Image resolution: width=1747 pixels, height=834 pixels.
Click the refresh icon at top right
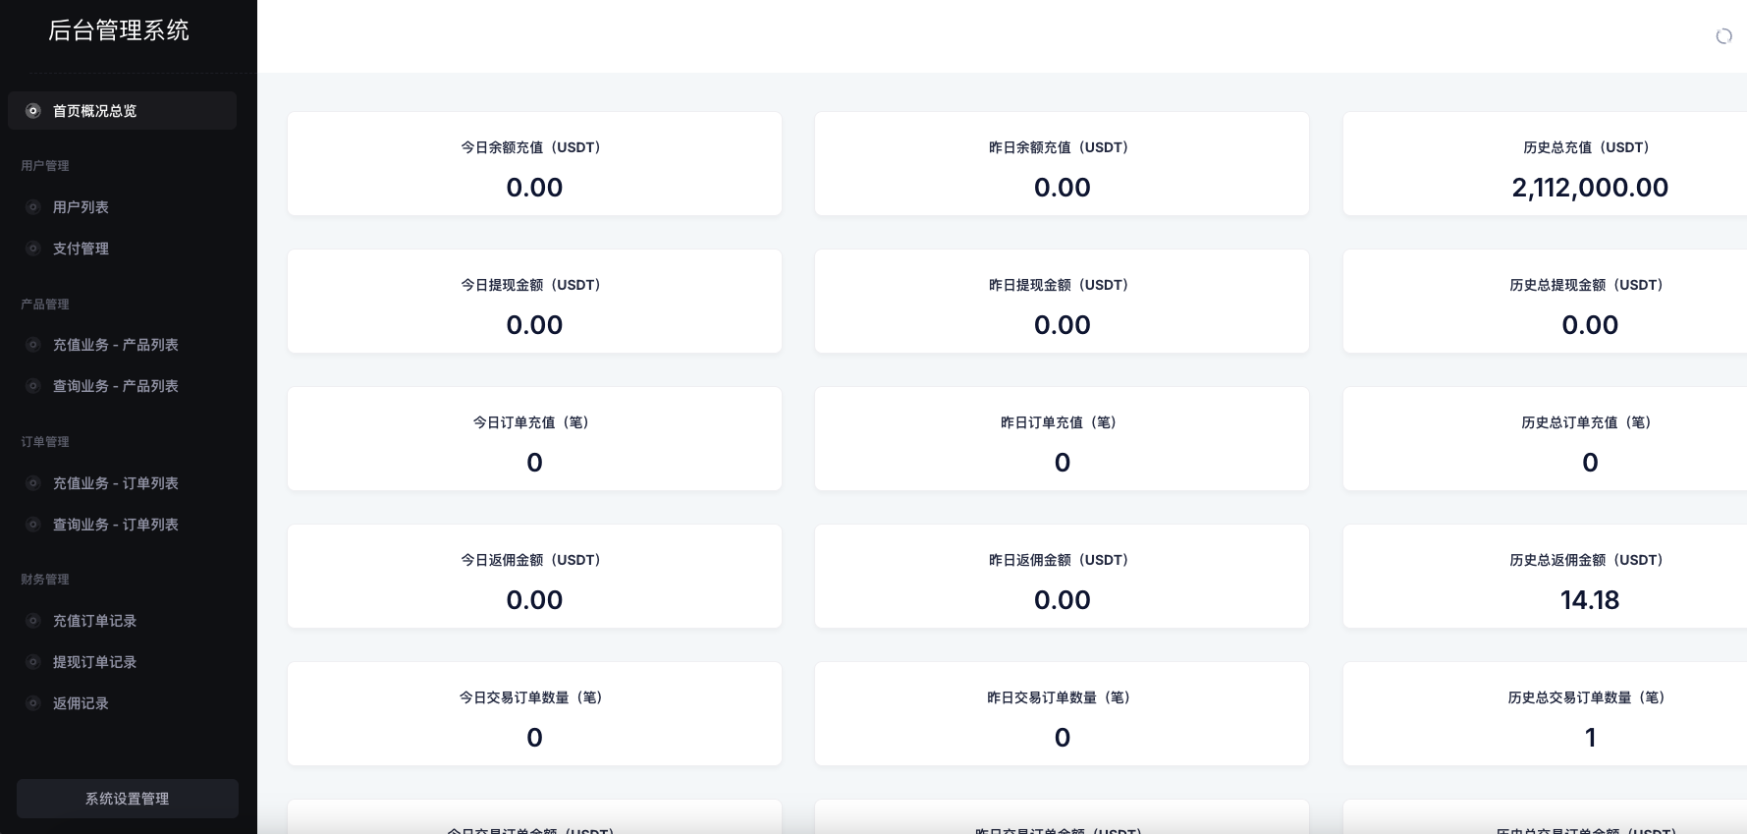pos(1723,36)
